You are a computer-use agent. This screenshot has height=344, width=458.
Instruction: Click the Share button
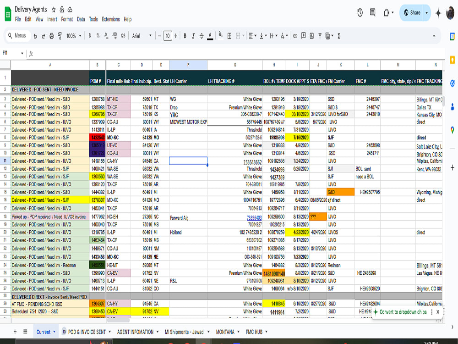tap(412, 13)
